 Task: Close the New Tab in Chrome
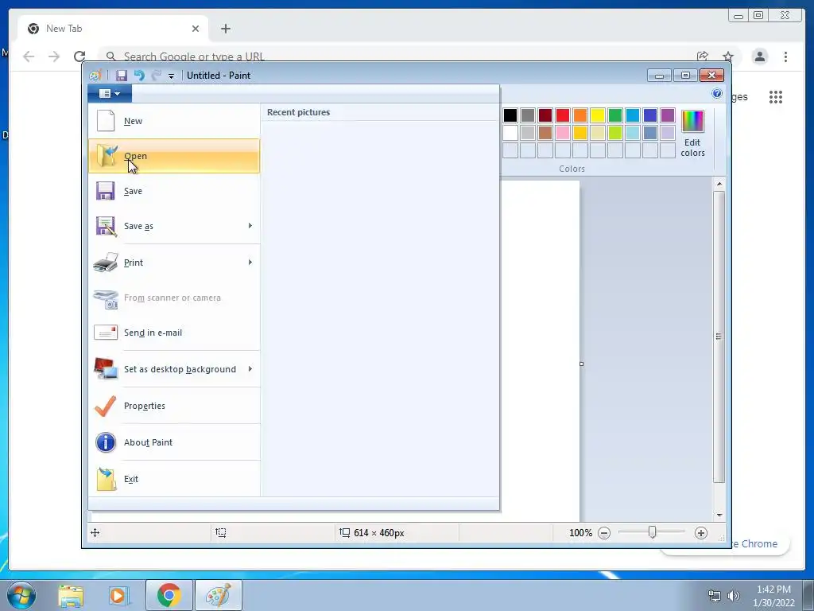click(x=196, y=29)
